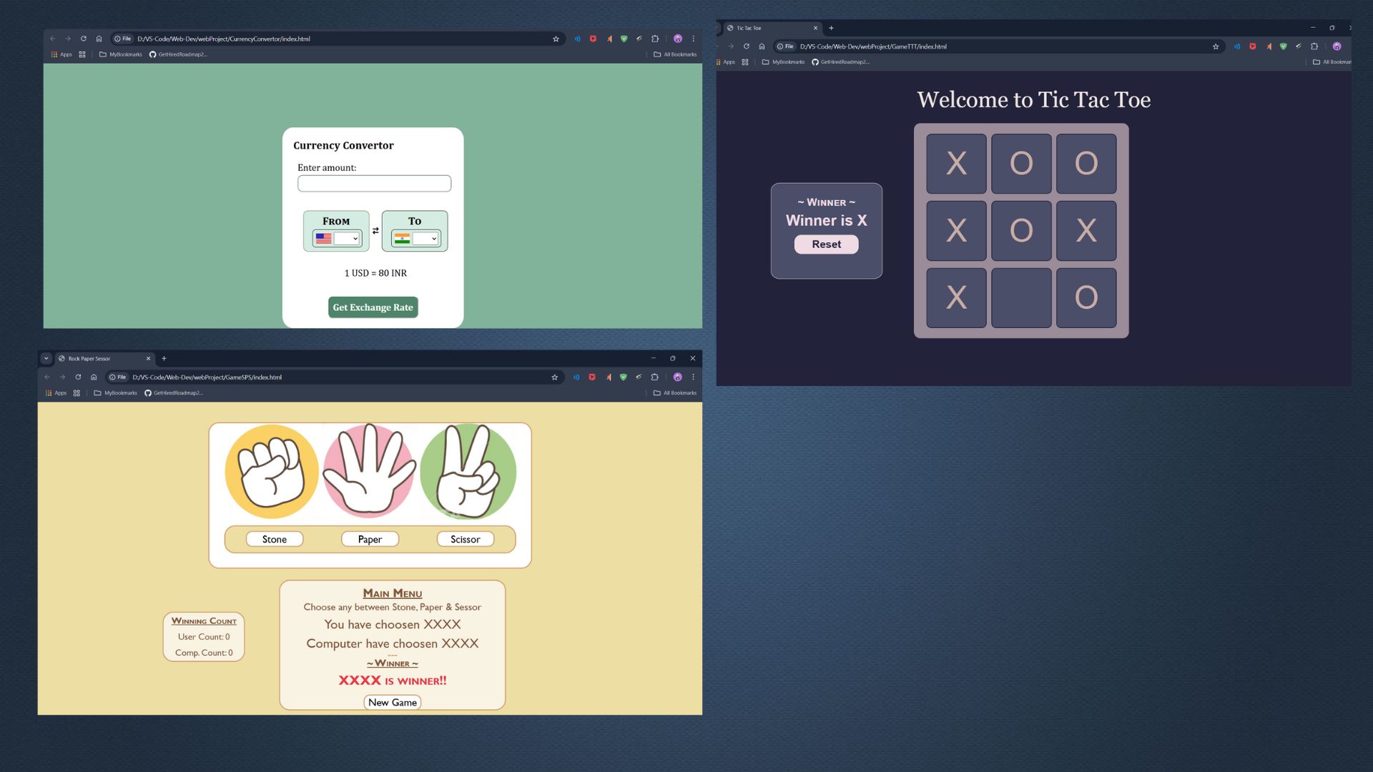Reload the Rock Paper Sessor page

pos(78,377)
